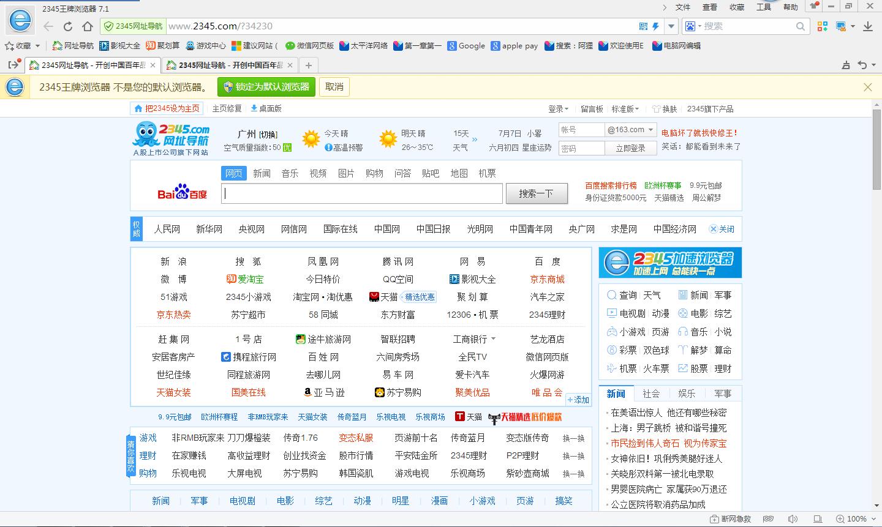Open 影视大全 bookmark in bookmarks bar
The image size is (882, 527).
(120, 46)
